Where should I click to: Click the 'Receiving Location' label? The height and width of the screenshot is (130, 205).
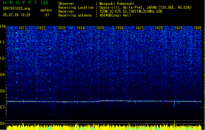point(76,7)
